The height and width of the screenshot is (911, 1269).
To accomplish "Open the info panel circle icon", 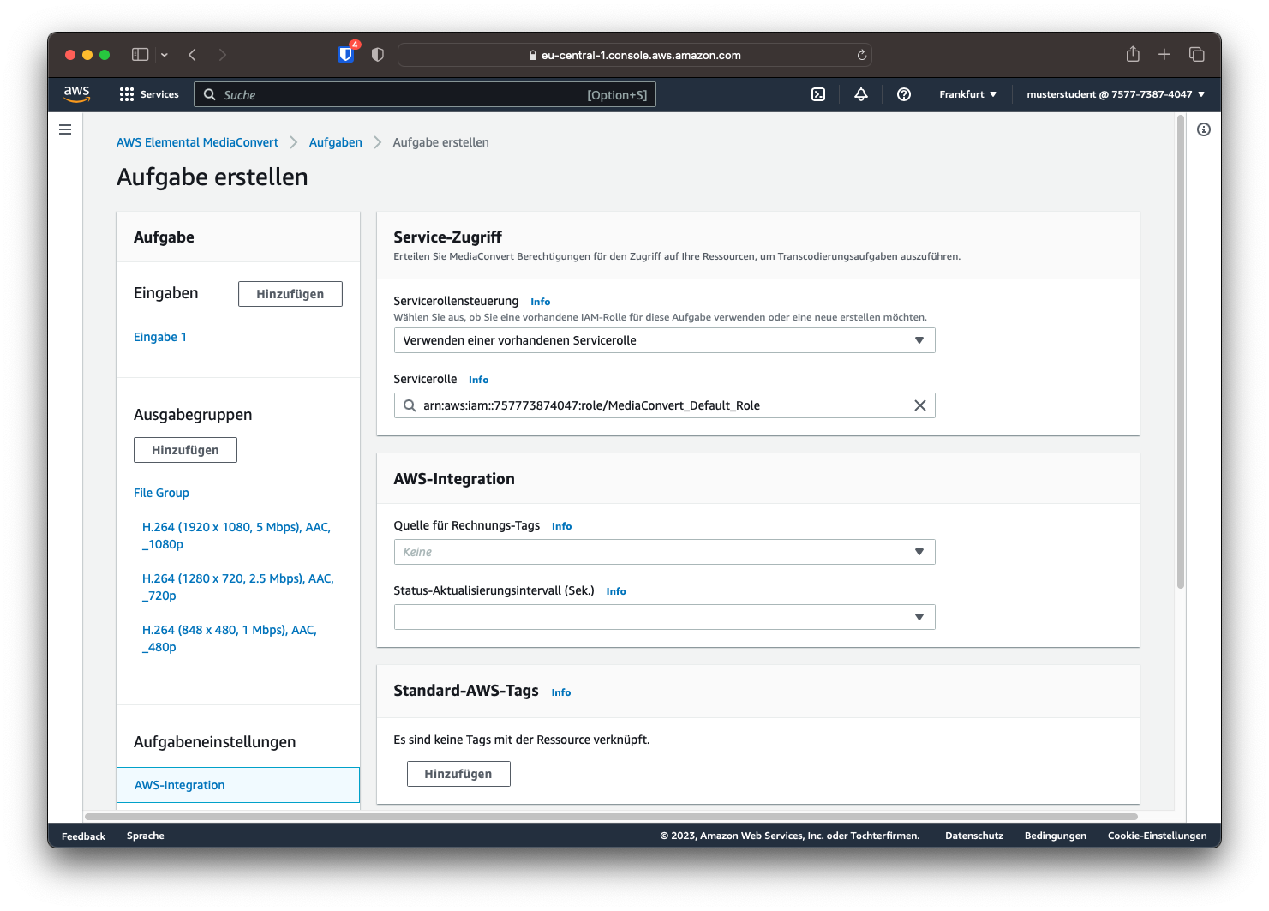I will coord(1204,129).
